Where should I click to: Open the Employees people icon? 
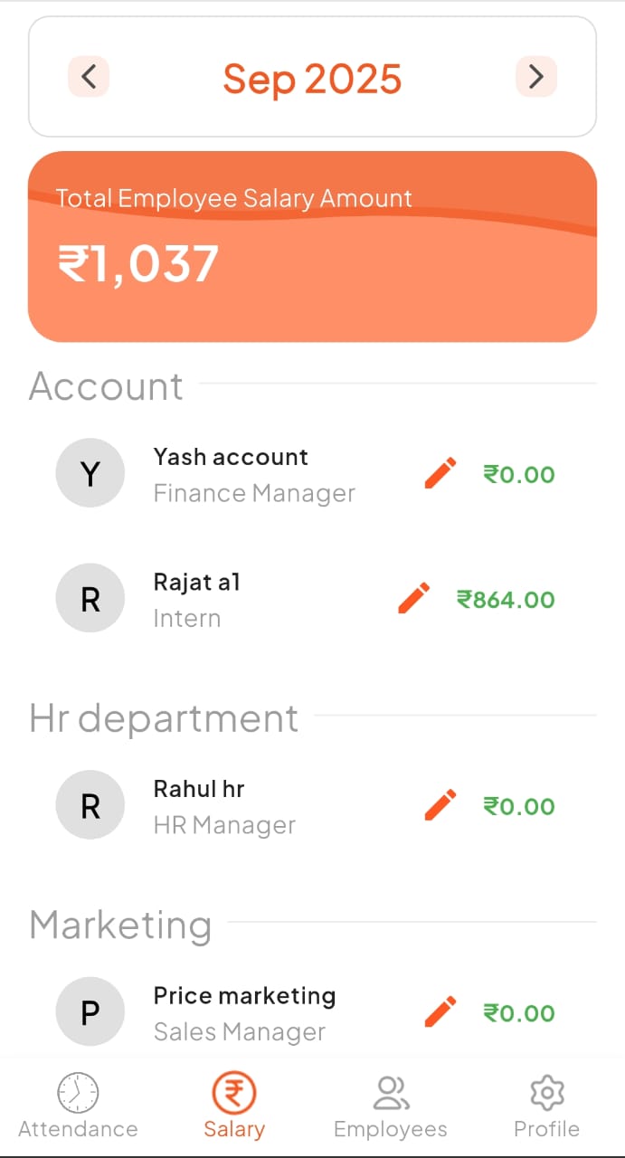pos(391,1093)
